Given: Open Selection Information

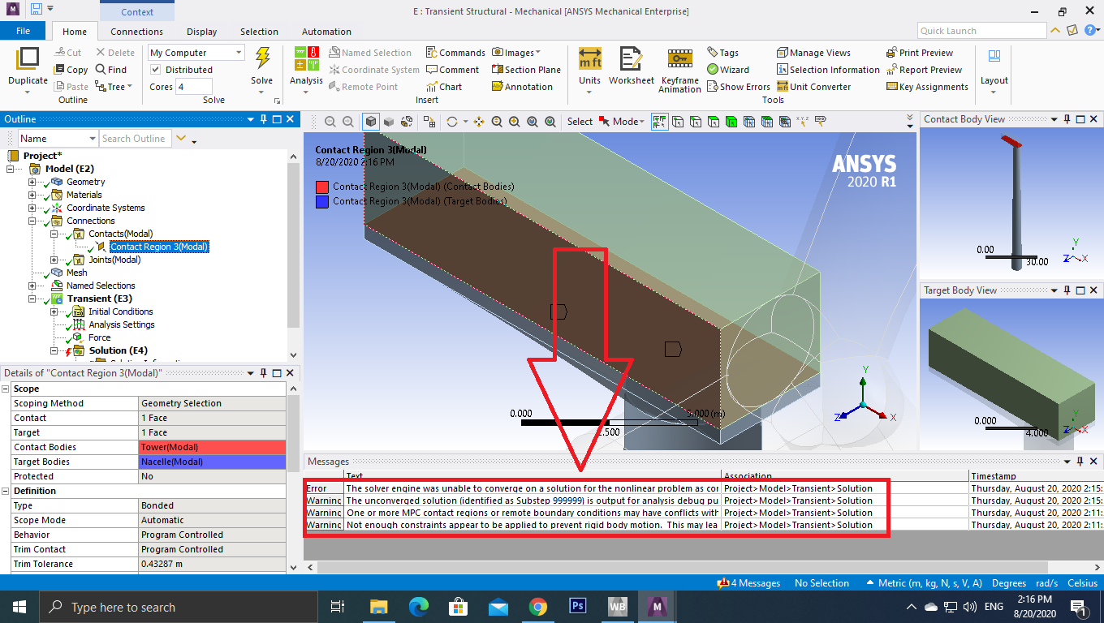Looking at the screenshot, I should click(828, 70).
